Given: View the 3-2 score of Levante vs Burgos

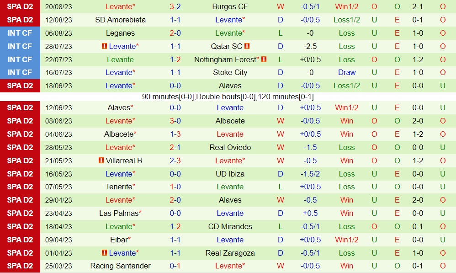Looking at the screenshot, I should click(x=175, y=7).
